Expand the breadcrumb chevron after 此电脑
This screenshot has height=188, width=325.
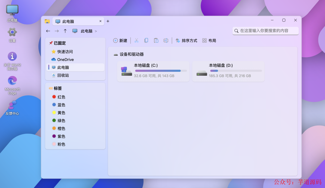tap(96, 31)
